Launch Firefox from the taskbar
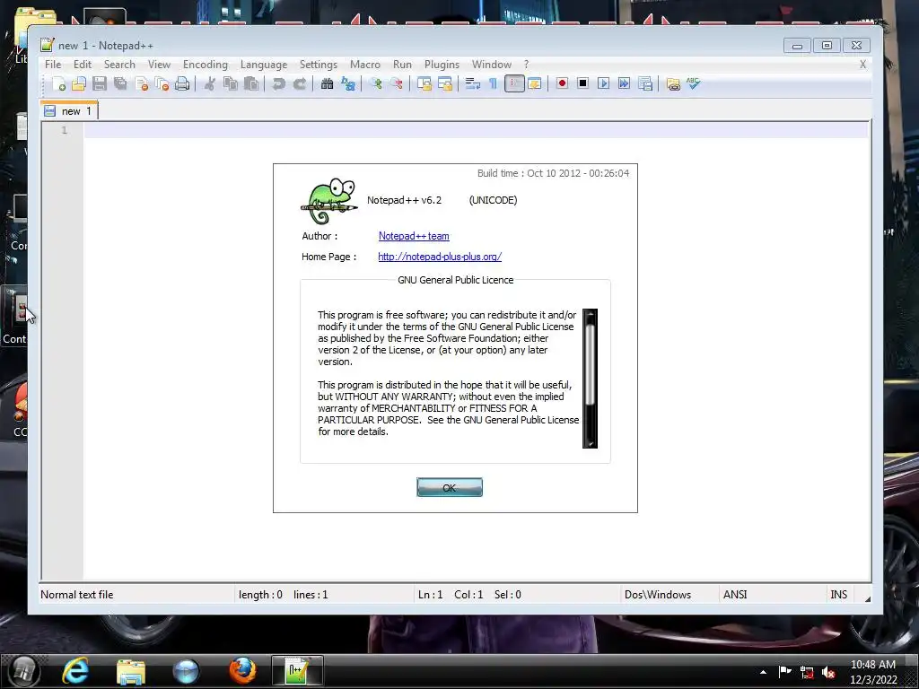Image resolution: width=919 pixels, height=689 pixels. pos(242,671)
